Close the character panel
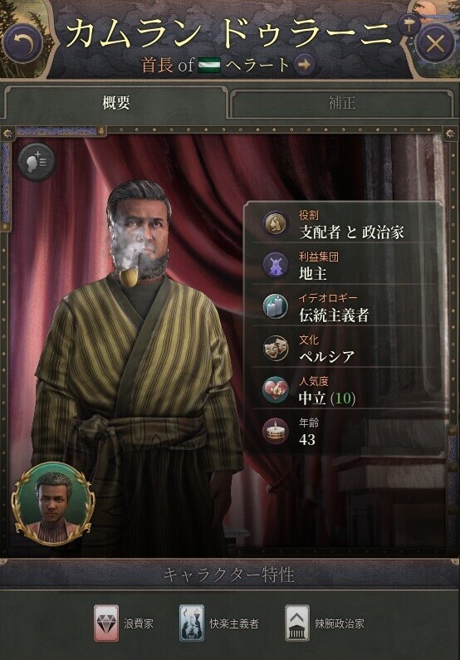This screenshot has height=660, width=460. 435,43
